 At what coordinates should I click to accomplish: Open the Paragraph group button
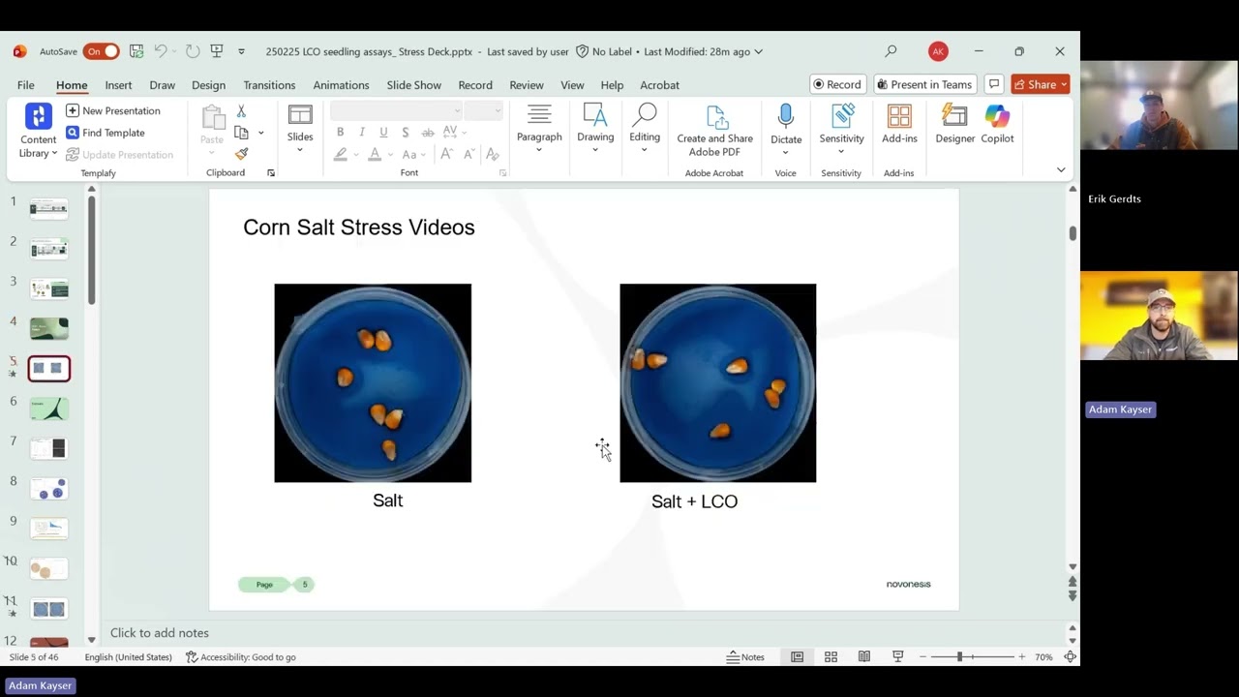click(x=539, y=129)
